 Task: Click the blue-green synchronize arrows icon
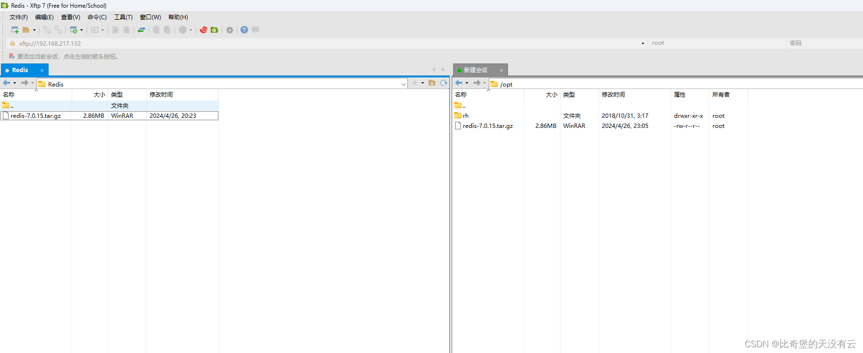[141, 30]
